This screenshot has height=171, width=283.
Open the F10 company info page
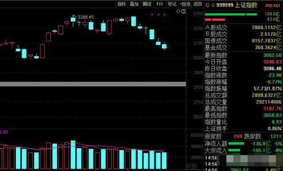pos(160,4)
